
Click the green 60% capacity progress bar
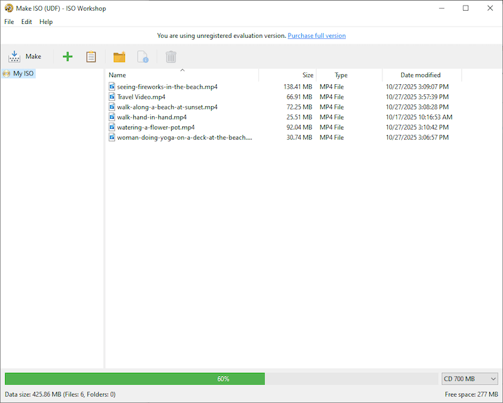click(135, 379)
